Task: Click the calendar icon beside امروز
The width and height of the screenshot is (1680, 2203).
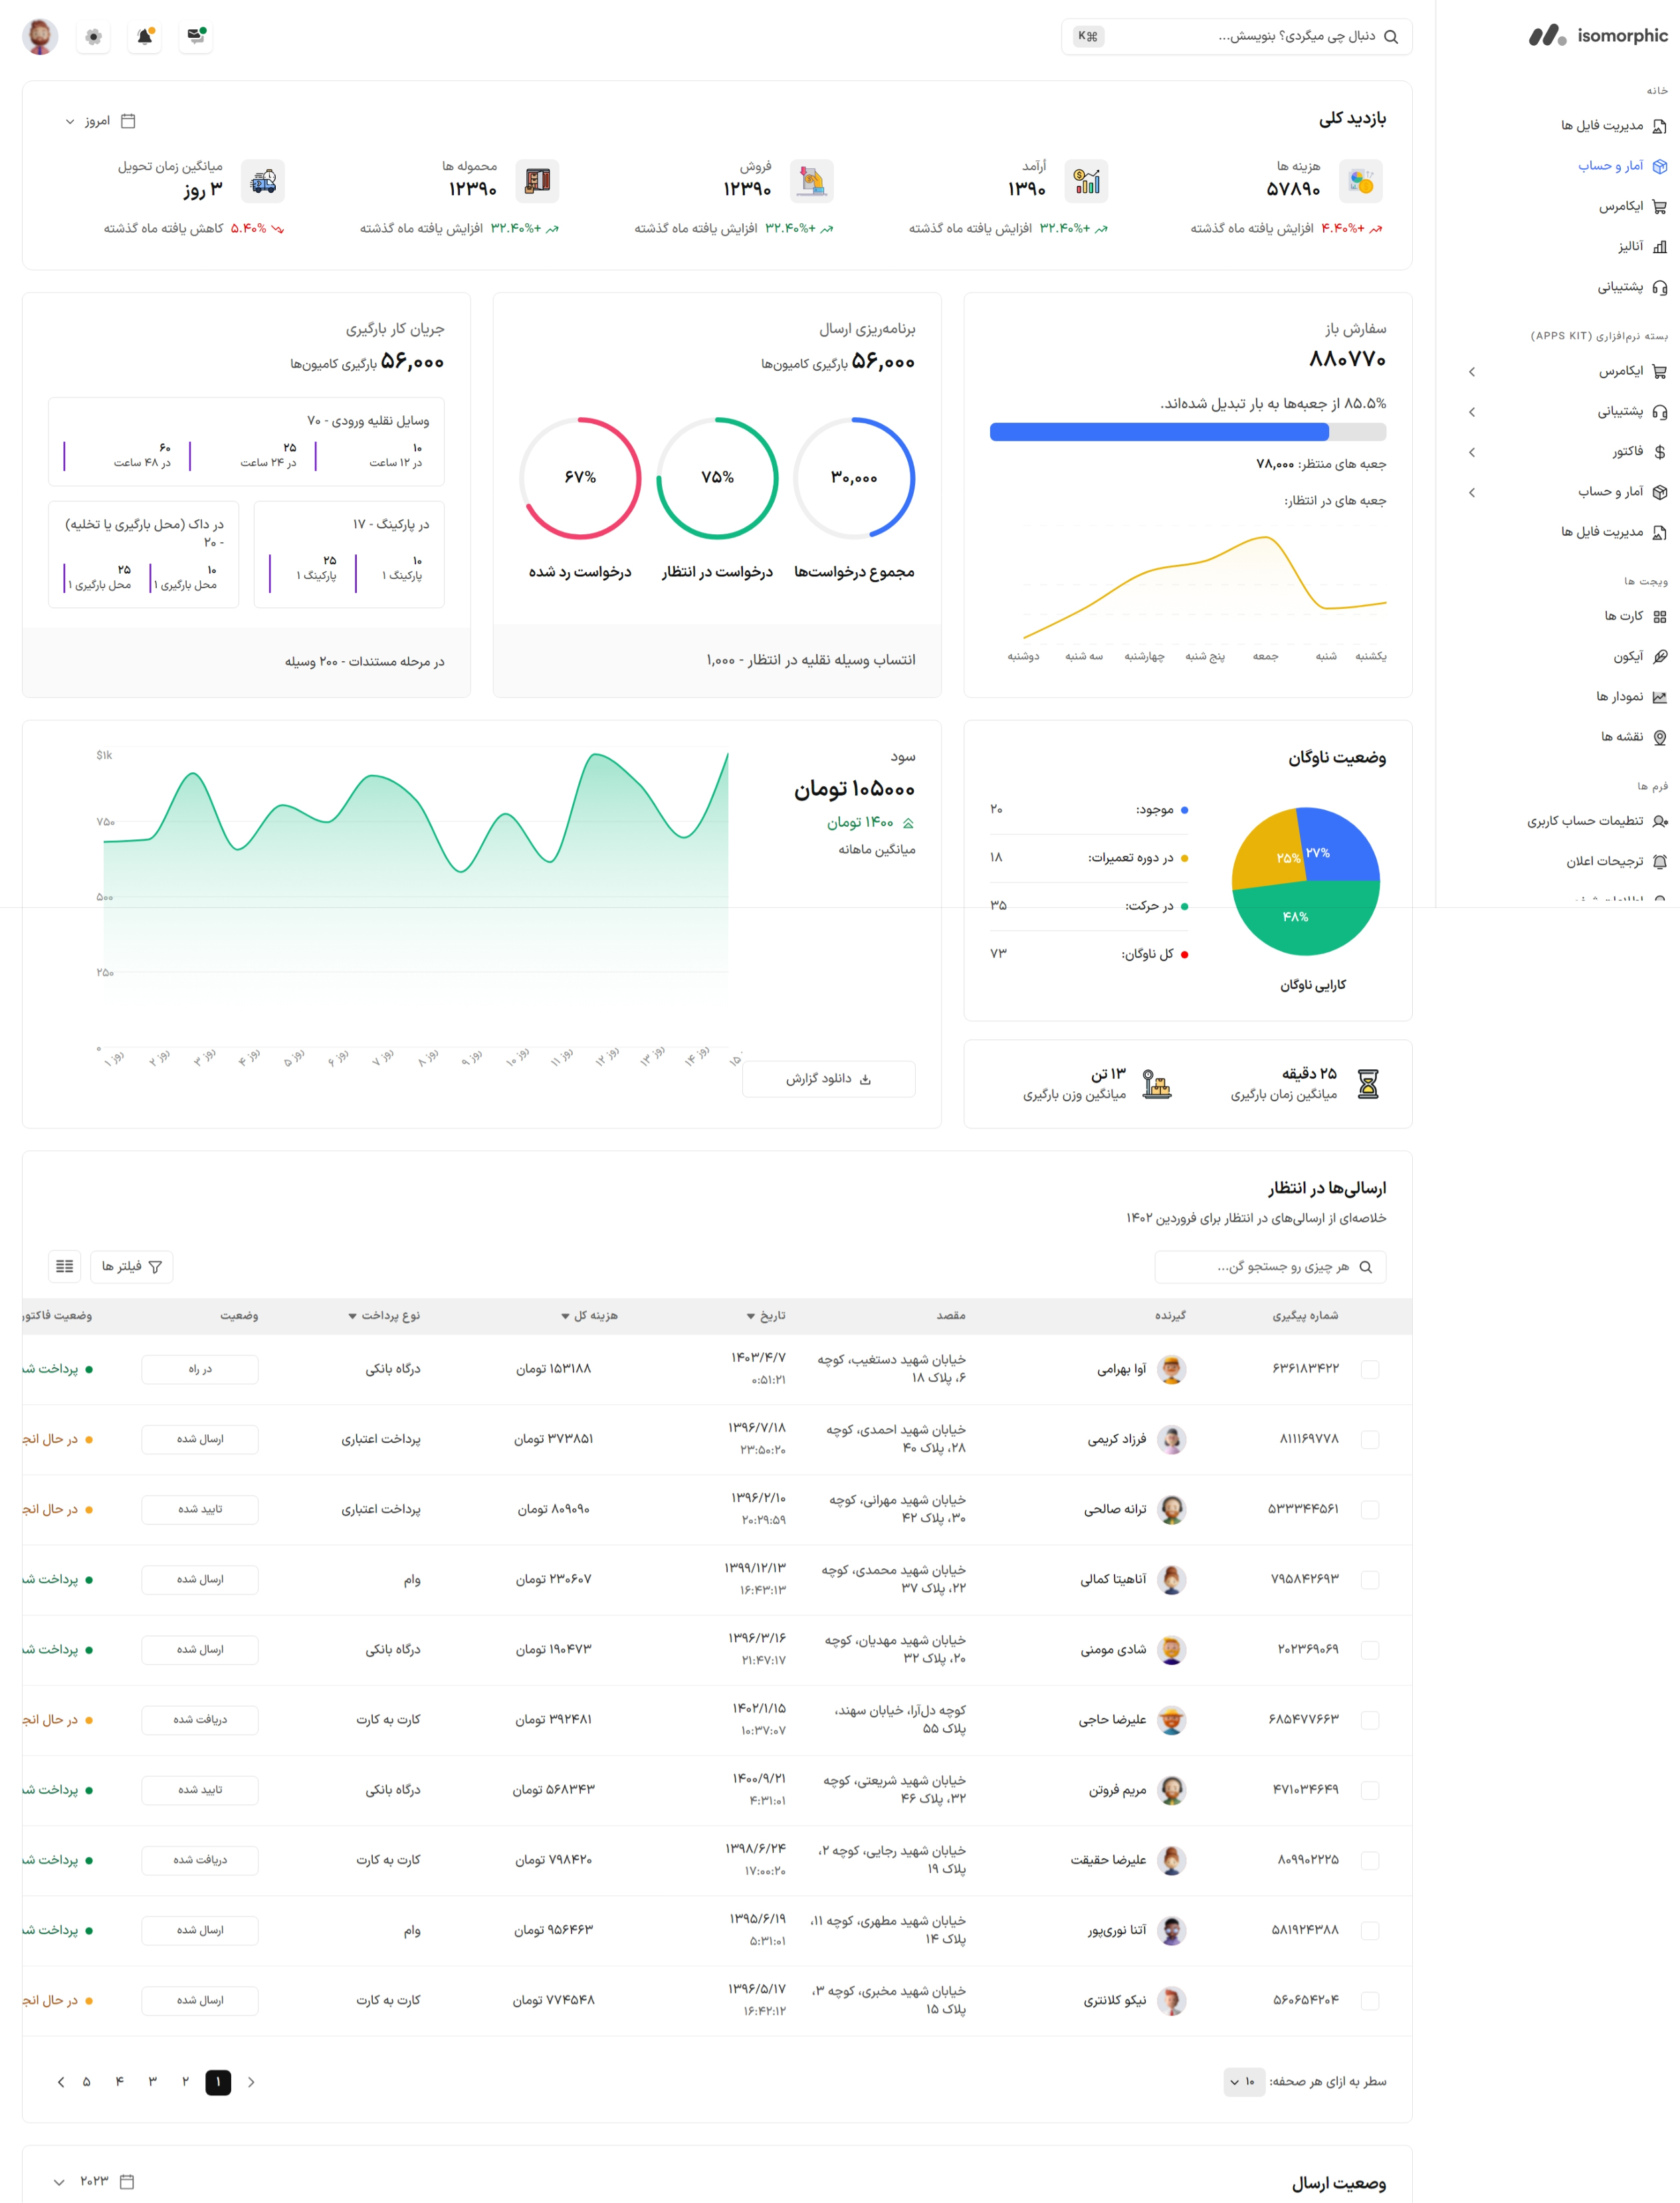Action: click(x=128, y=121)
